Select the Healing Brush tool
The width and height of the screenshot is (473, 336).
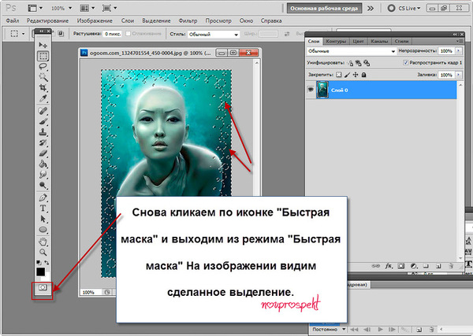coord(43,111)
